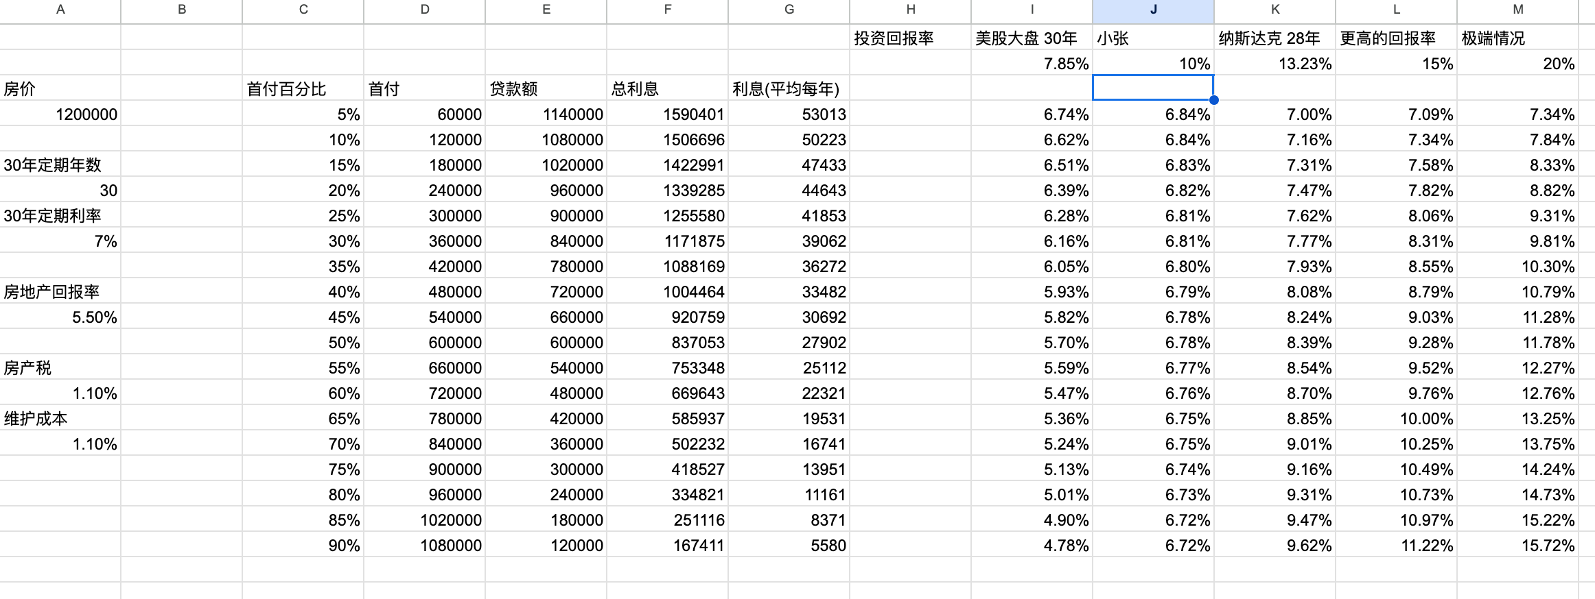Click the yearly interest cell 53013
Image resolution: width=1595 pixels, height=599 pixels.
(x=789, y=114)
